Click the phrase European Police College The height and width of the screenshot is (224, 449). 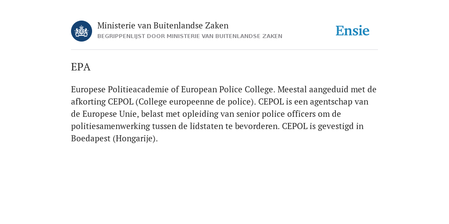tap(228, 90)
